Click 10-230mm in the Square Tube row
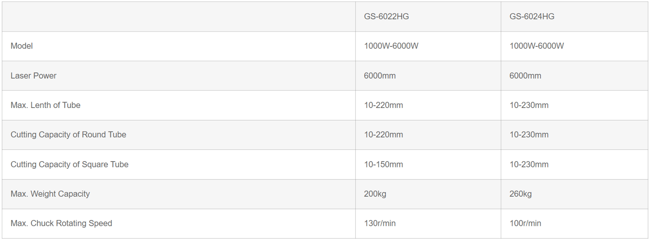 [529, 164]
